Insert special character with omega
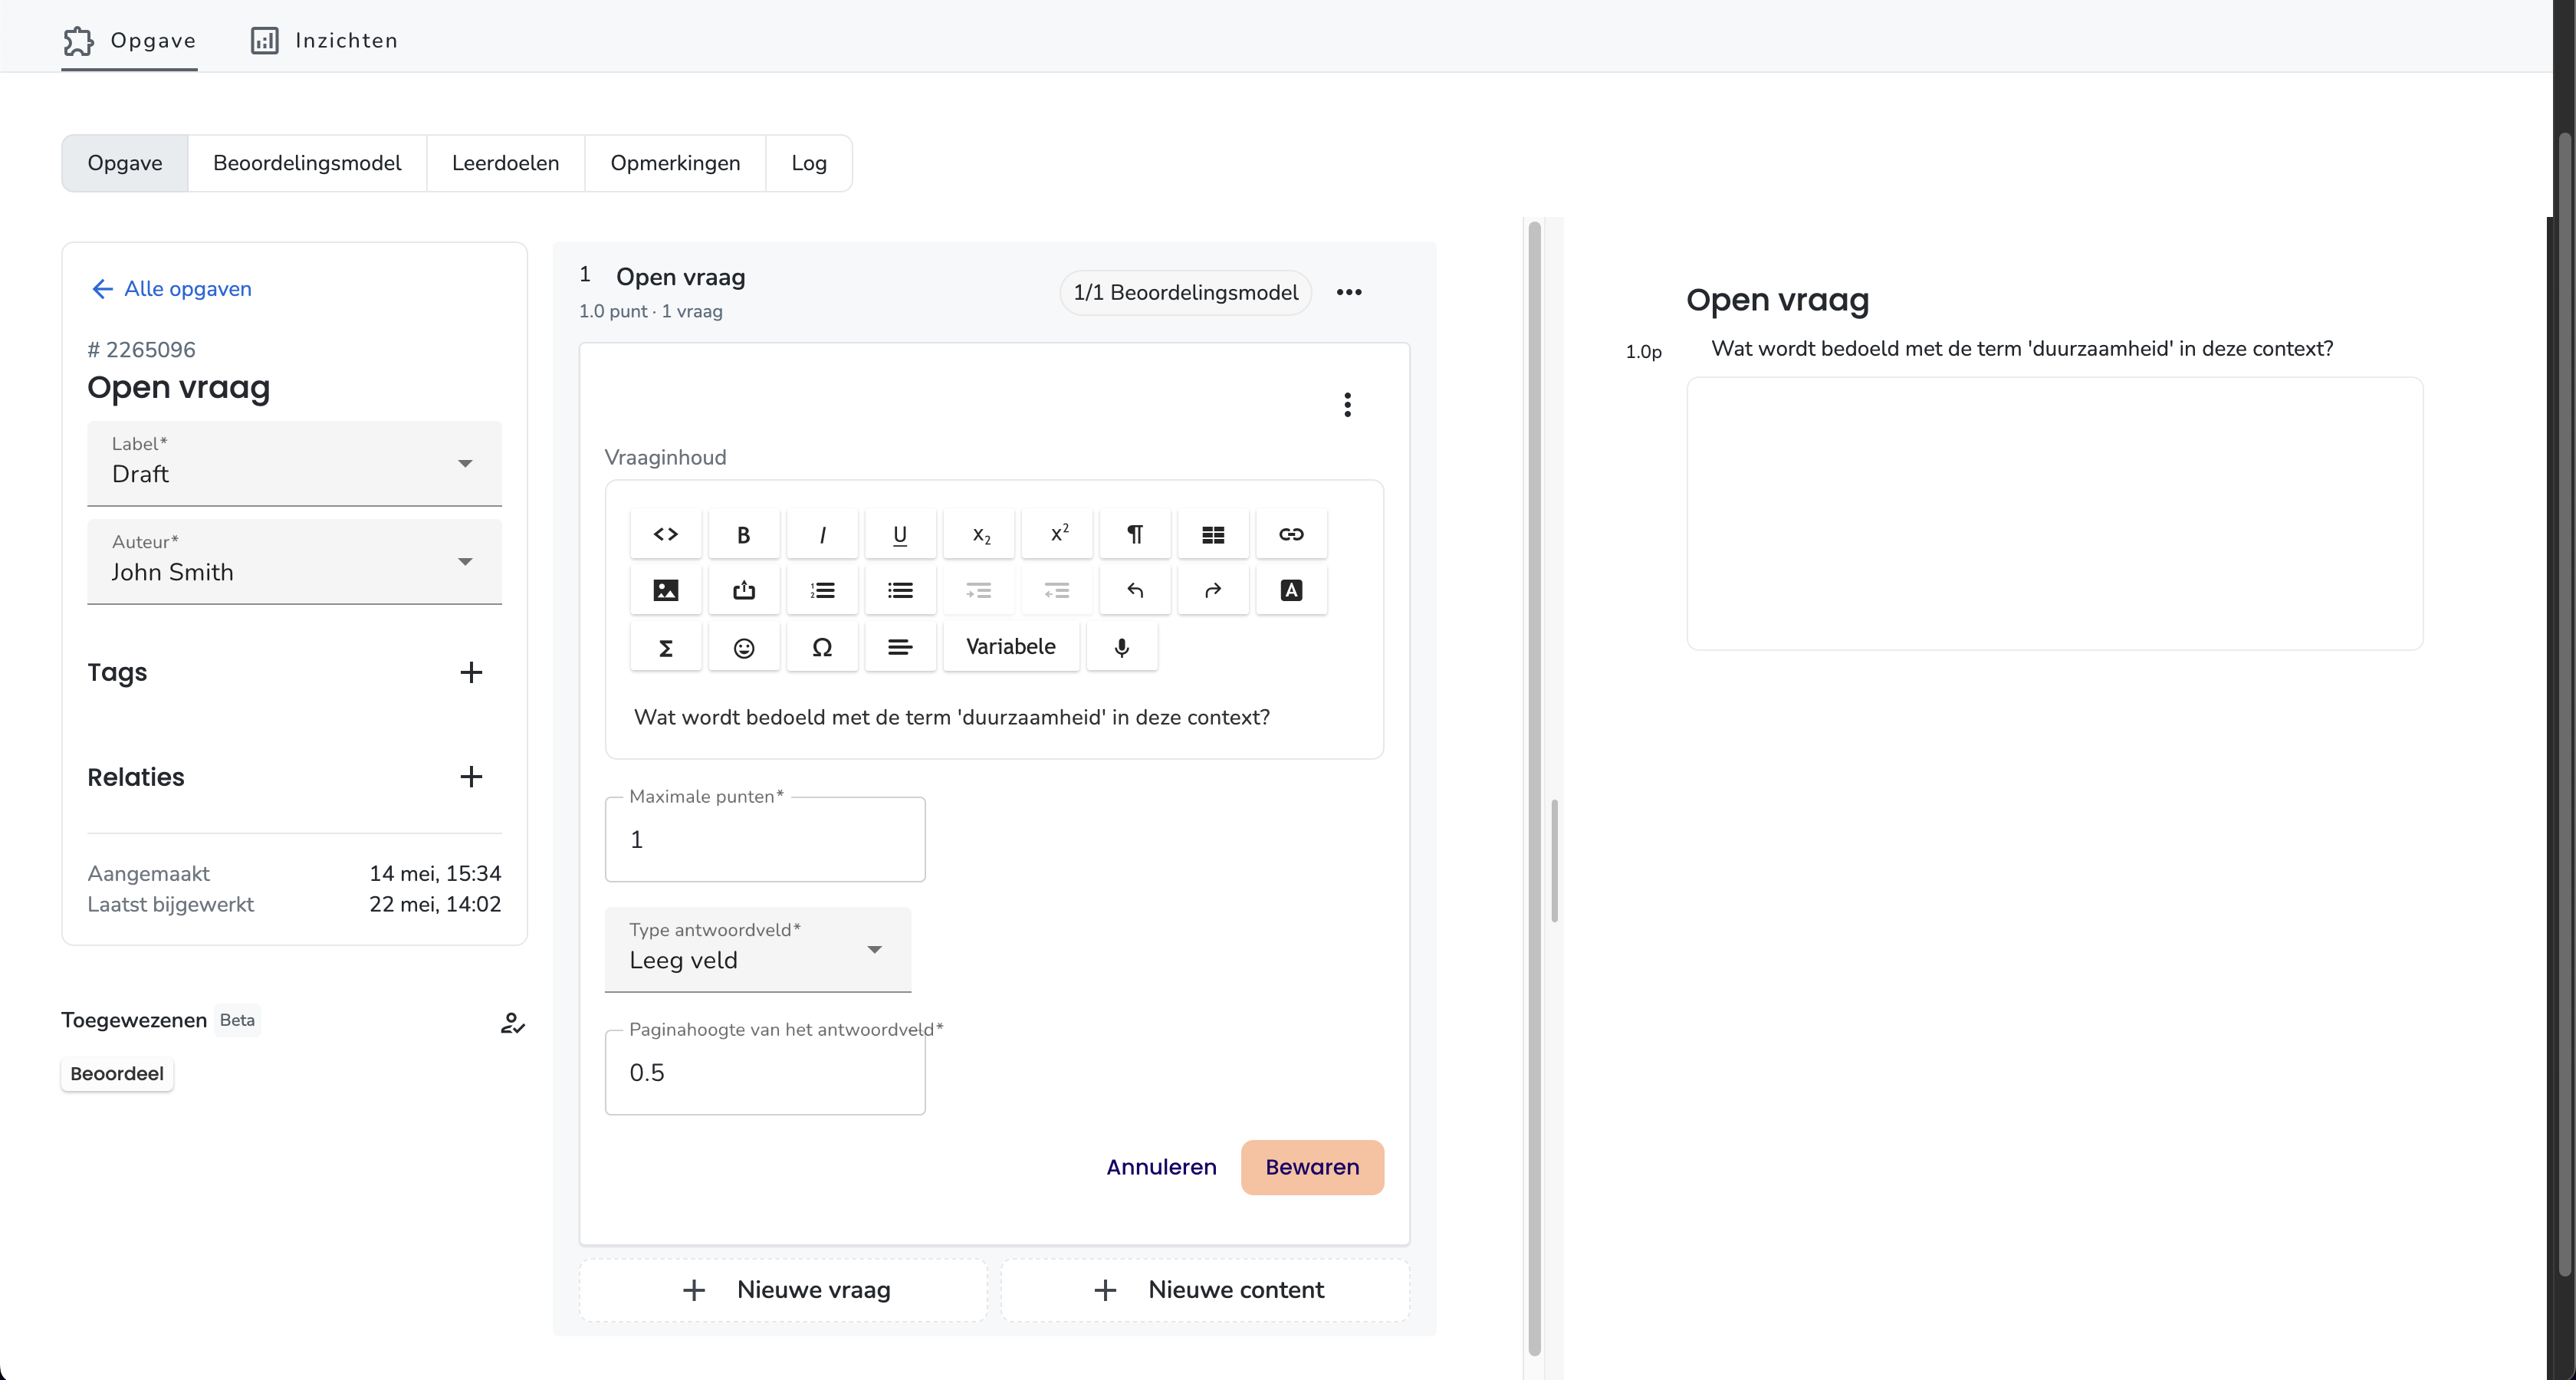 click(822, 647)
